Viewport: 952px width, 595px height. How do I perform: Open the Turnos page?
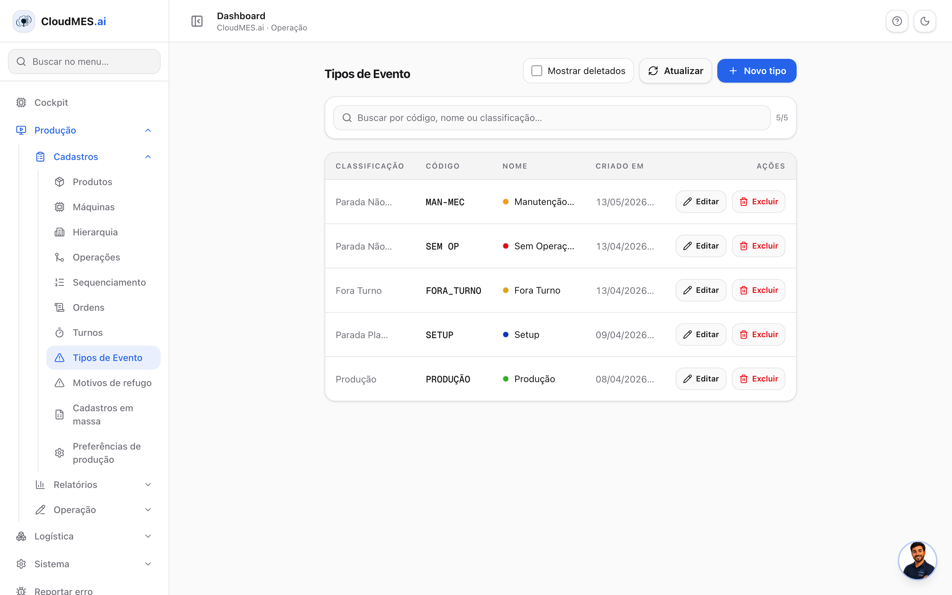[103, 333]
